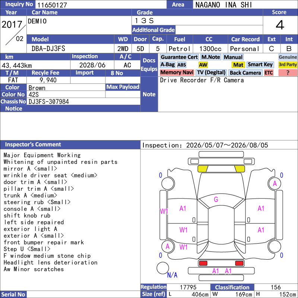Click the mileage value 43,443km
Viewport: 298px width, 298px height.
(x=17, y=66)
